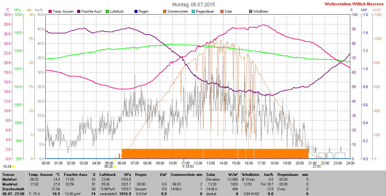Click the 'Sonnenschein min' table header
Screen dimensions: 386x196
point(186,174)
